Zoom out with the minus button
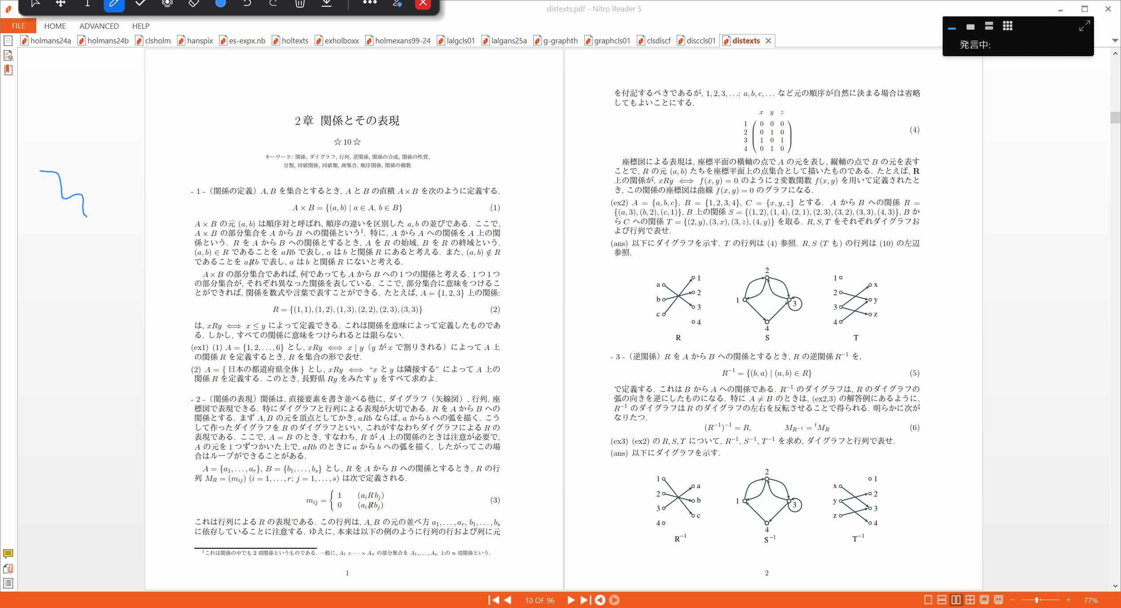This screenshot has width=1121, height=608. pos(1012,600)
